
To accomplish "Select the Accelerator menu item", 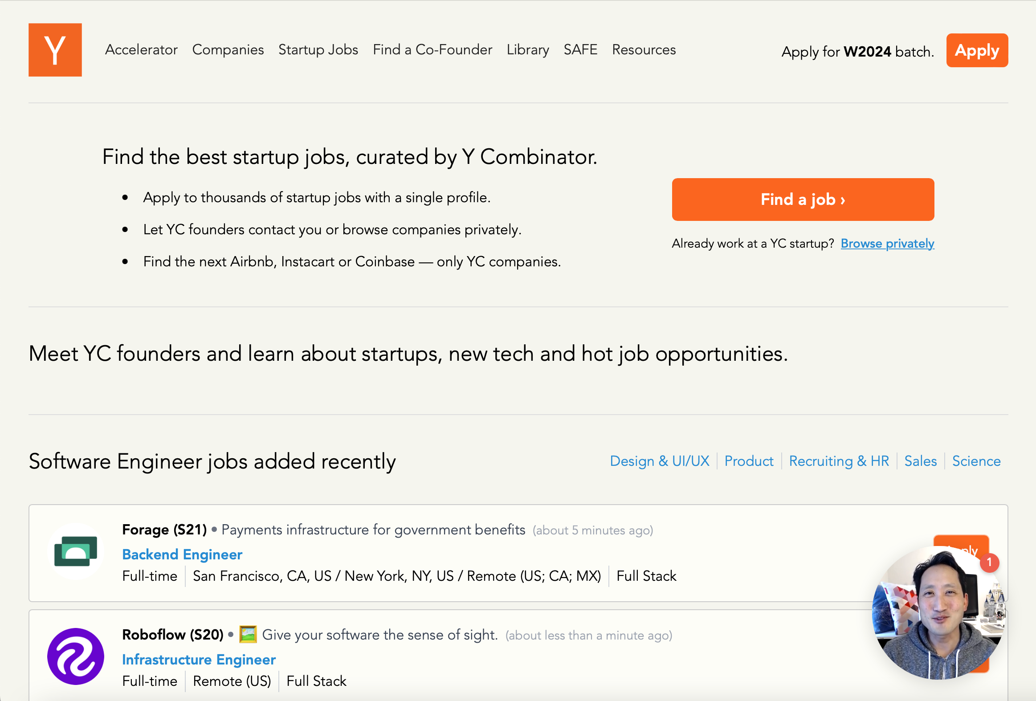I will pos(141,49).
